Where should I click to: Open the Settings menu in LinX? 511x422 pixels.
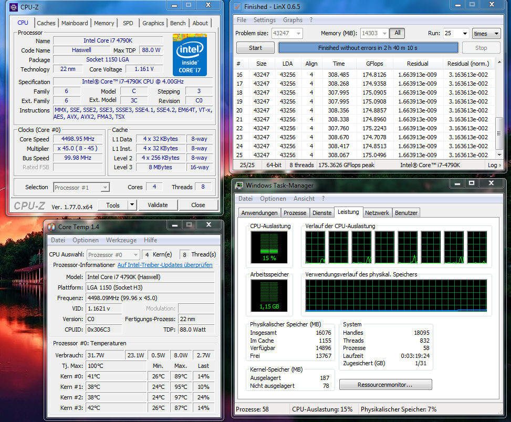tap(264, 20)
